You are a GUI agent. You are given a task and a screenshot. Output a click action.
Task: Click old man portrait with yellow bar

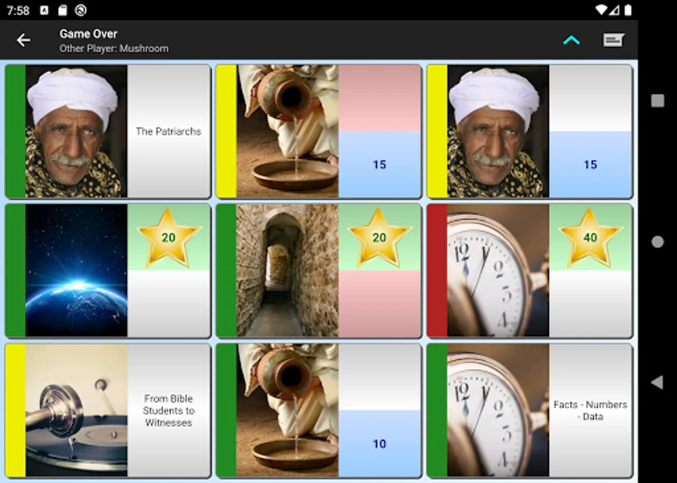[498, 131]
